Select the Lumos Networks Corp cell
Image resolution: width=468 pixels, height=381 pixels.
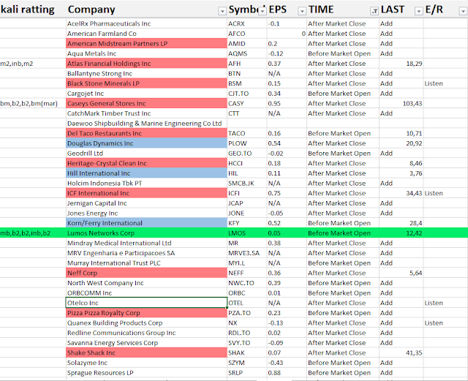click(x=146, y=233)
